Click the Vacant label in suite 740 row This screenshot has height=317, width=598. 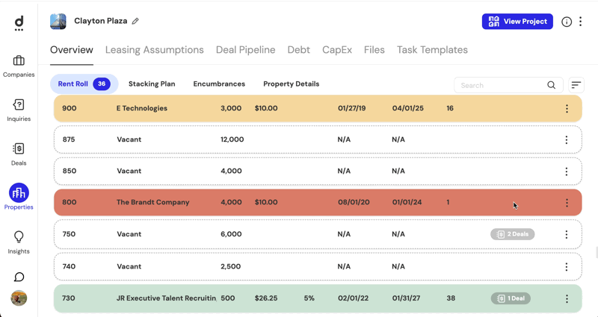tap(129, 266)
